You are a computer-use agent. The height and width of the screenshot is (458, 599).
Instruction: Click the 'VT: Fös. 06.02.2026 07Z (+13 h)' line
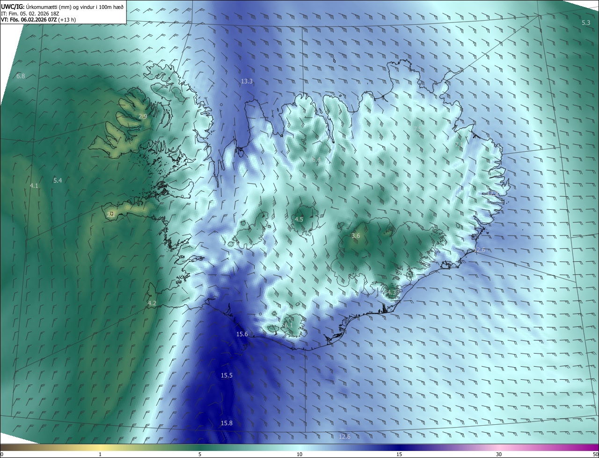[x=38, y=20]
